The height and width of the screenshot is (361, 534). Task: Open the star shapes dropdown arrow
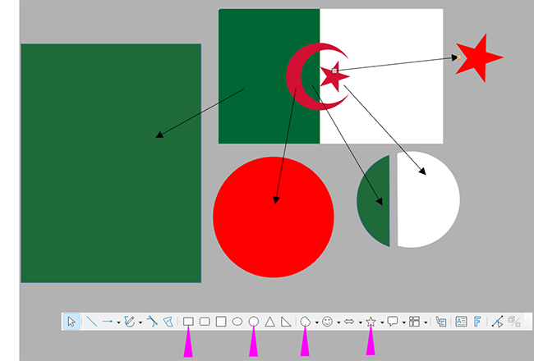[x=382, y=322]
